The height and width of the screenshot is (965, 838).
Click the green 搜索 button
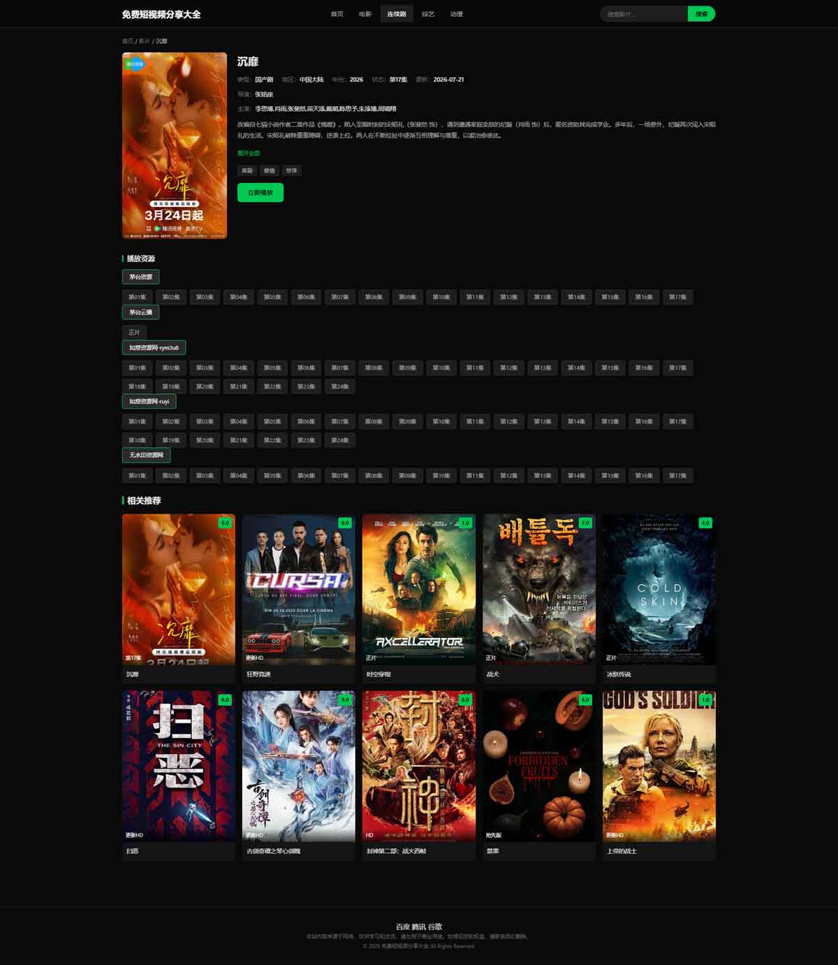tap(701, 14)
